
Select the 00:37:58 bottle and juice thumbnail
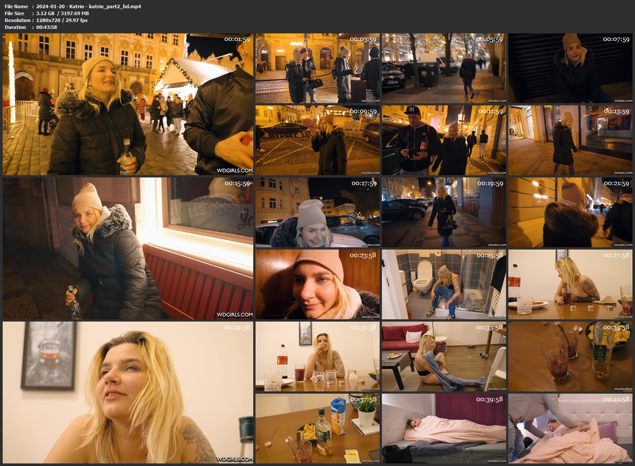coord(317,428)
